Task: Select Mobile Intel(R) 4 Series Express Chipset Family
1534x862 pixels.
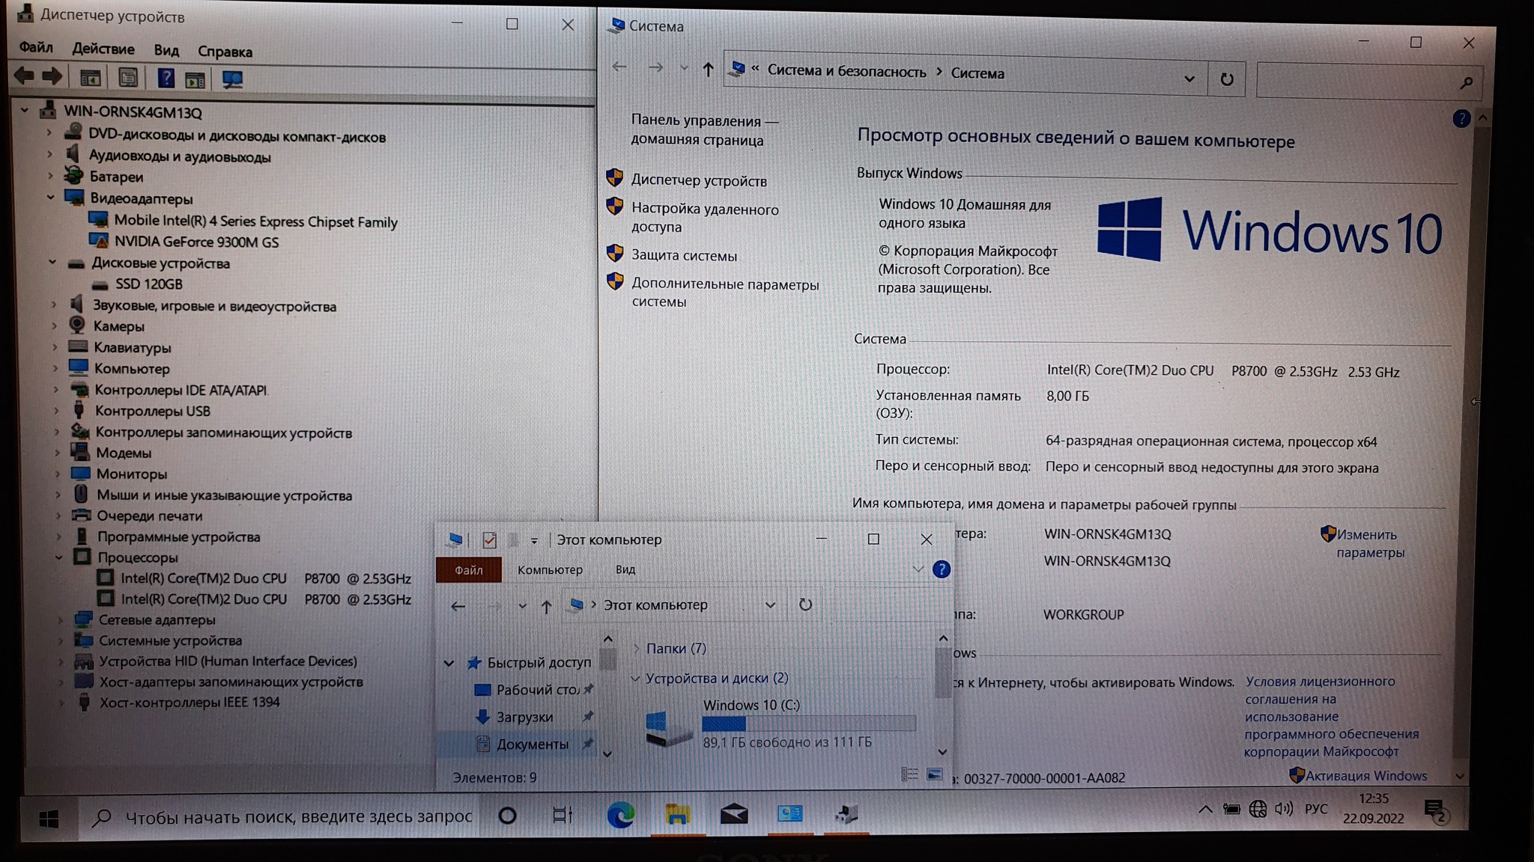Action: coord(255,221)
